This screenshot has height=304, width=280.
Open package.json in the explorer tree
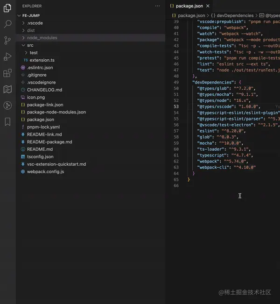tap(91, 120)
